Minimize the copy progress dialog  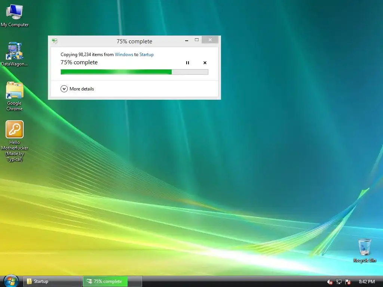(x=187, y=40)
